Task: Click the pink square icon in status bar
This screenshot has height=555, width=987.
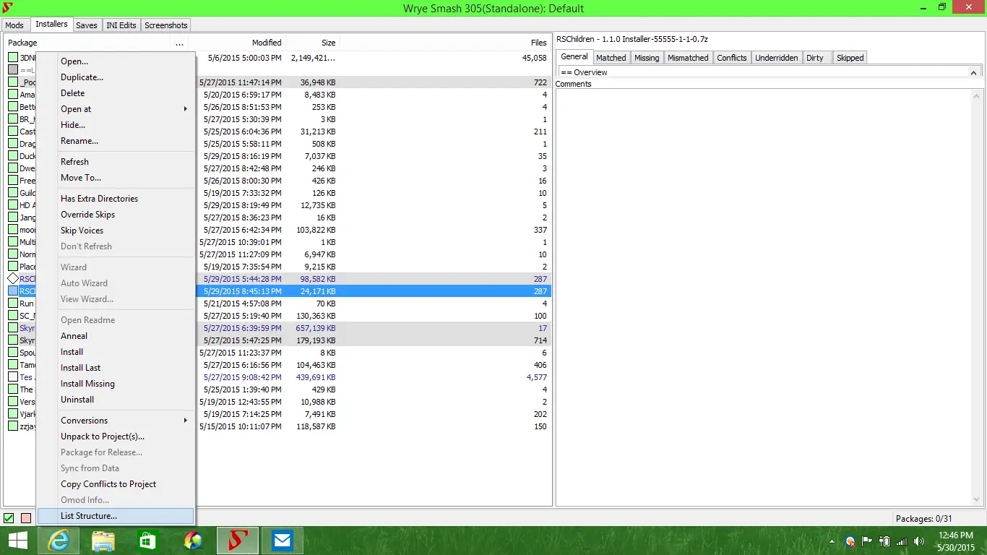Action: [26, 518]
